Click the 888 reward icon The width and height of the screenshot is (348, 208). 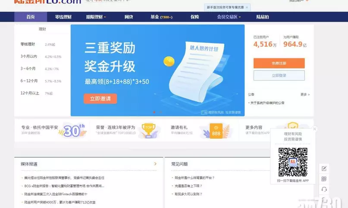[x=216, y=131]
